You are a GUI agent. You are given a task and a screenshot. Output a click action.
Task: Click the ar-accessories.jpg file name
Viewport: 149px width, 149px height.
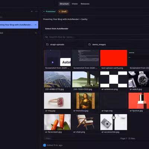(110, 132)
